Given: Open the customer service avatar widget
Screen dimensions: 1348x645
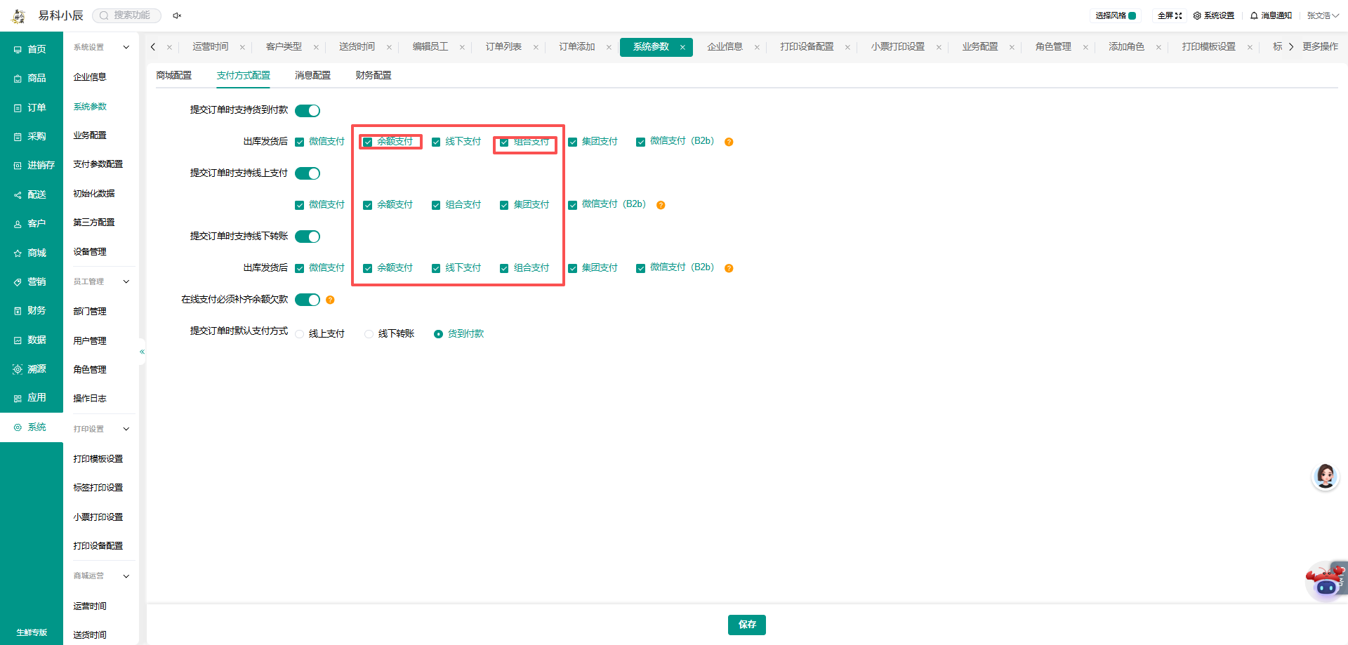Looking at the screenshot, I should click(x=1326, y=477).
